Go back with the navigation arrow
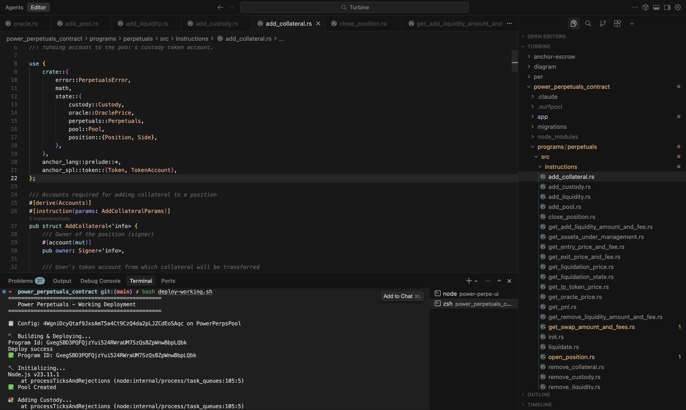This screenshot has height=410, width=686. [x=221, y=7]
